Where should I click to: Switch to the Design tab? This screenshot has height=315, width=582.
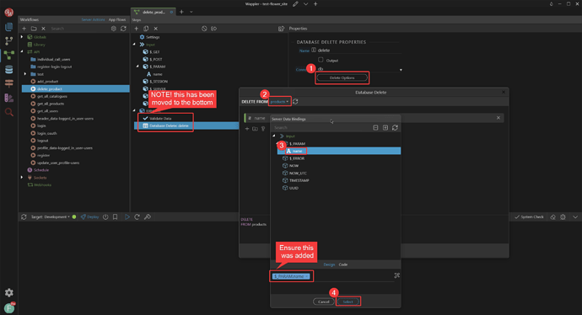click(329, 264)
